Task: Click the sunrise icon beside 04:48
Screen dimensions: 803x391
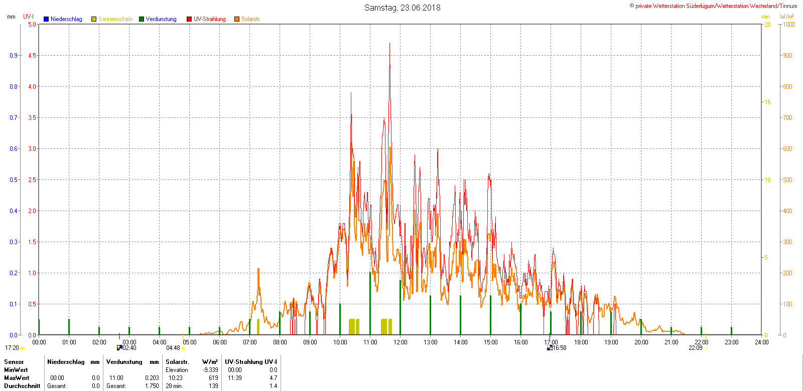Action: click(x=183, y=348)
